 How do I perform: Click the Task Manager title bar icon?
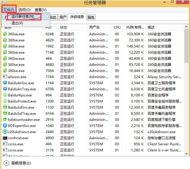tap(4, 2)
